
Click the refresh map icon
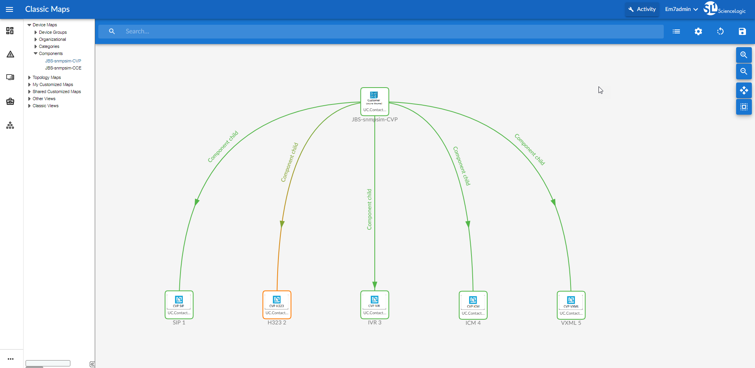[x=720, y=31]
